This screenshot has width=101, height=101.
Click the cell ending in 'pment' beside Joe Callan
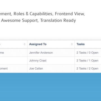(14, 68)
